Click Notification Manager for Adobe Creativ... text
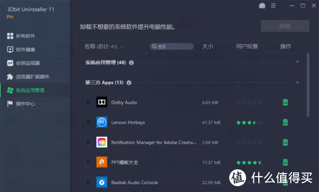Screen dimensions: 319x192 click(154, 142)
